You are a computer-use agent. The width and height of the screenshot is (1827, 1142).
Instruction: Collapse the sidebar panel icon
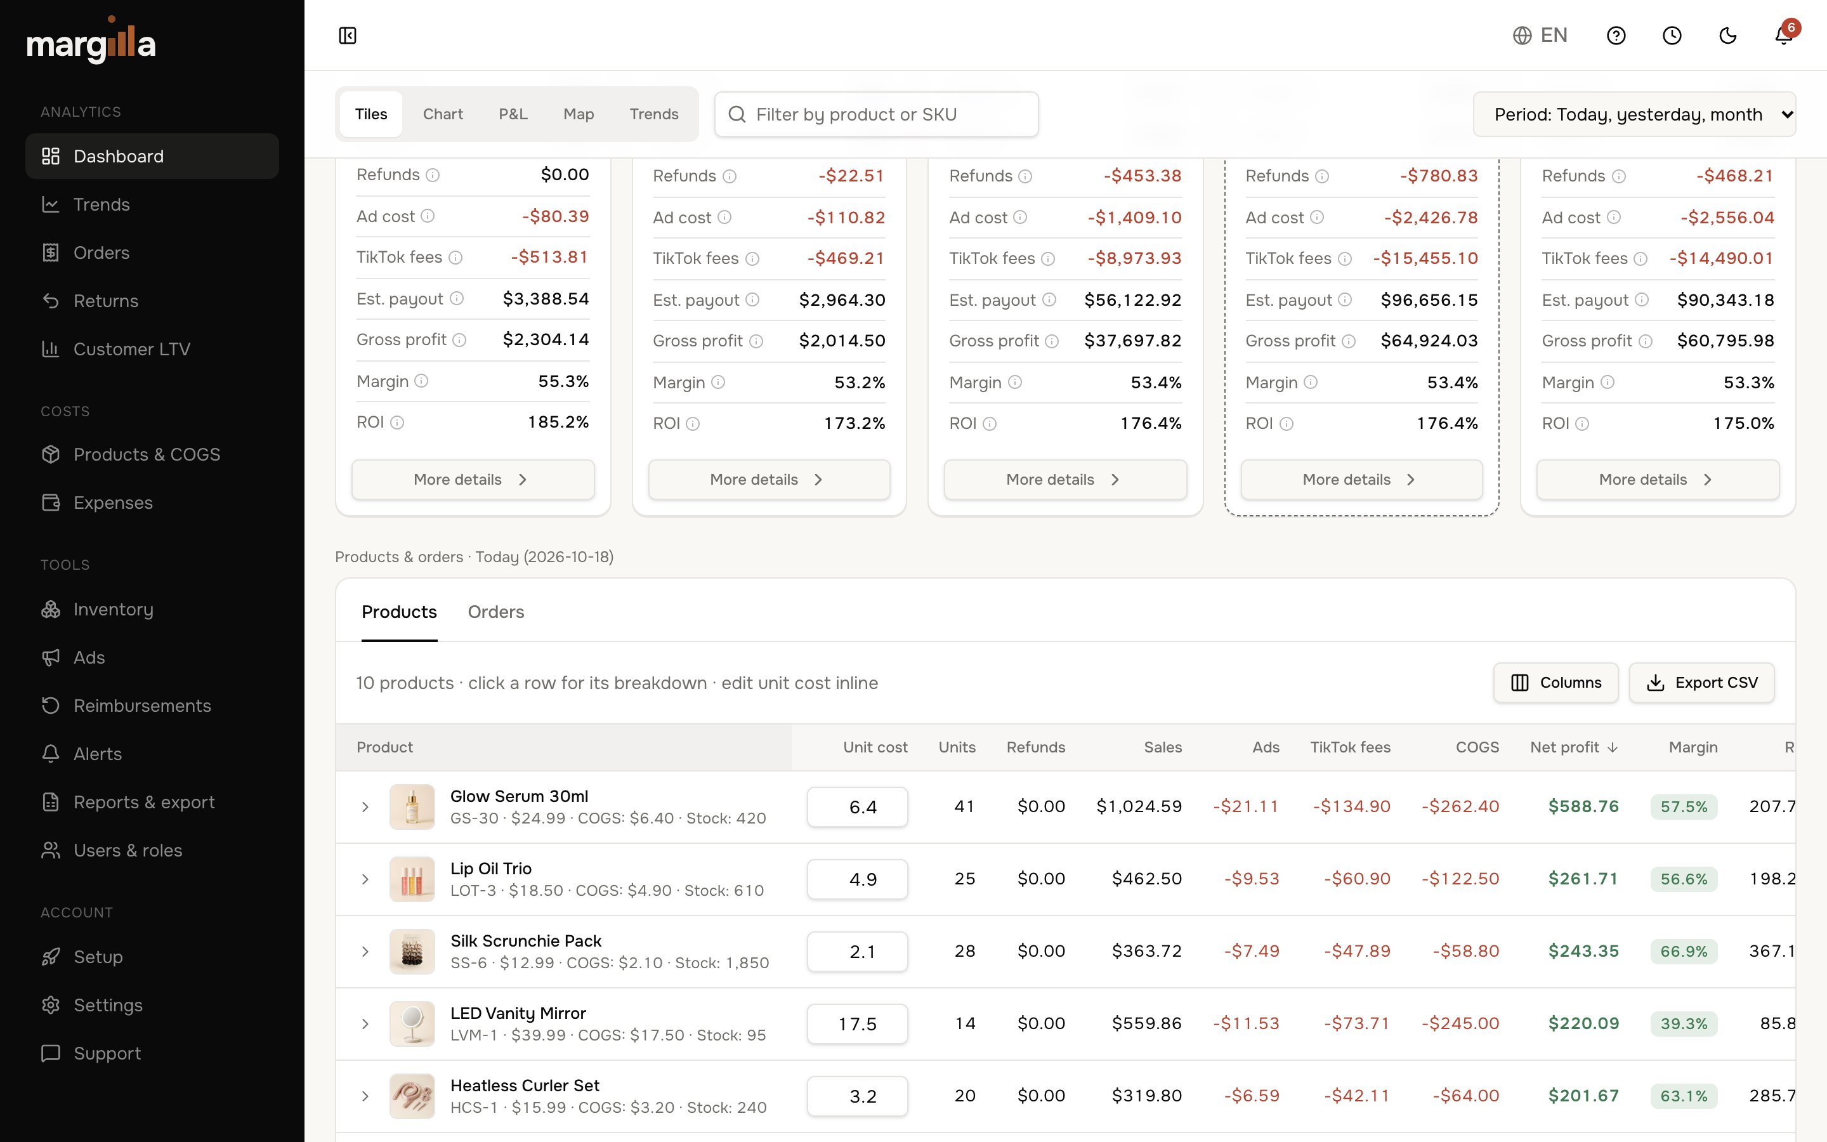pos(347,36)
